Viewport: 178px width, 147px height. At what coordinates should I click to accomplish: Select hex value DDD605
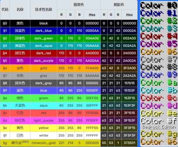[x=92, y=143]
